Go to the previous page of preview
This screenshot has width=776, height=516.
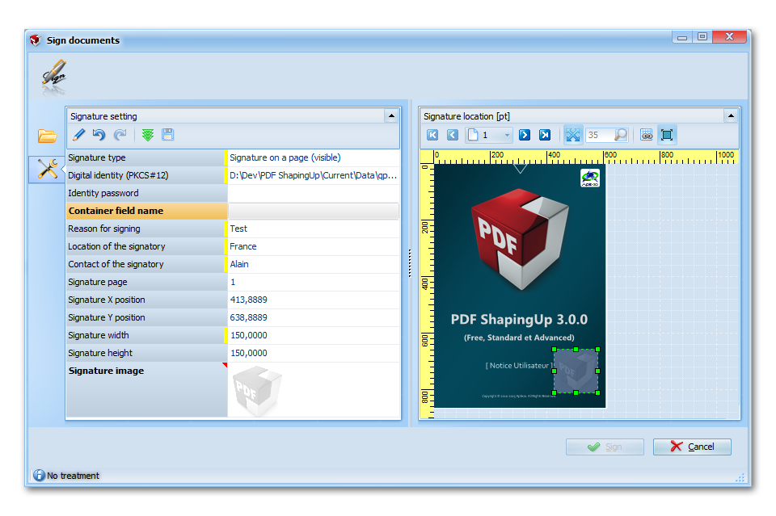click(453, 135)
